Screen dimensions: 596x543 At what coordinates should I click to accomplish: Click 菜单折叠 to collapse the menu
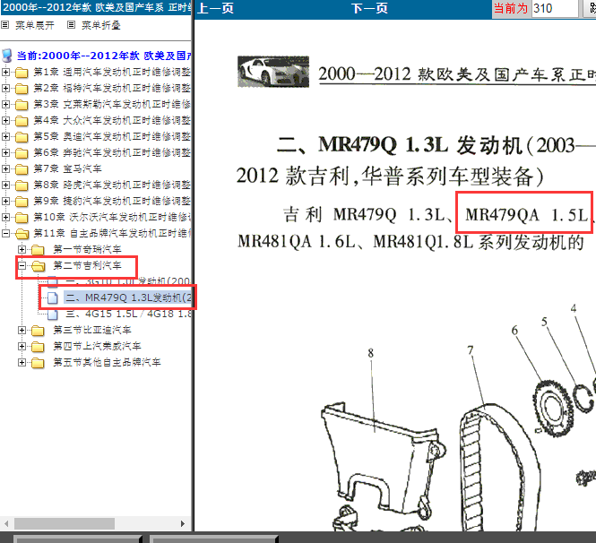(x=100, y=25)
